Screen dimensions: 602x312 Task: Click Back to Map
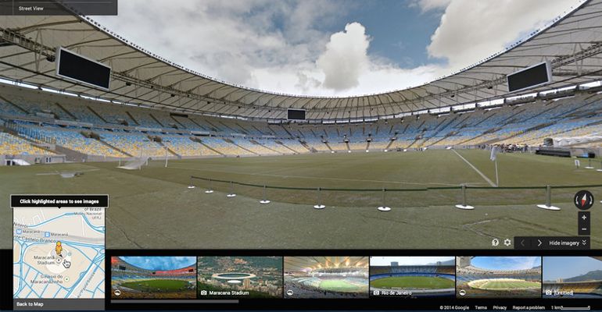30,304
